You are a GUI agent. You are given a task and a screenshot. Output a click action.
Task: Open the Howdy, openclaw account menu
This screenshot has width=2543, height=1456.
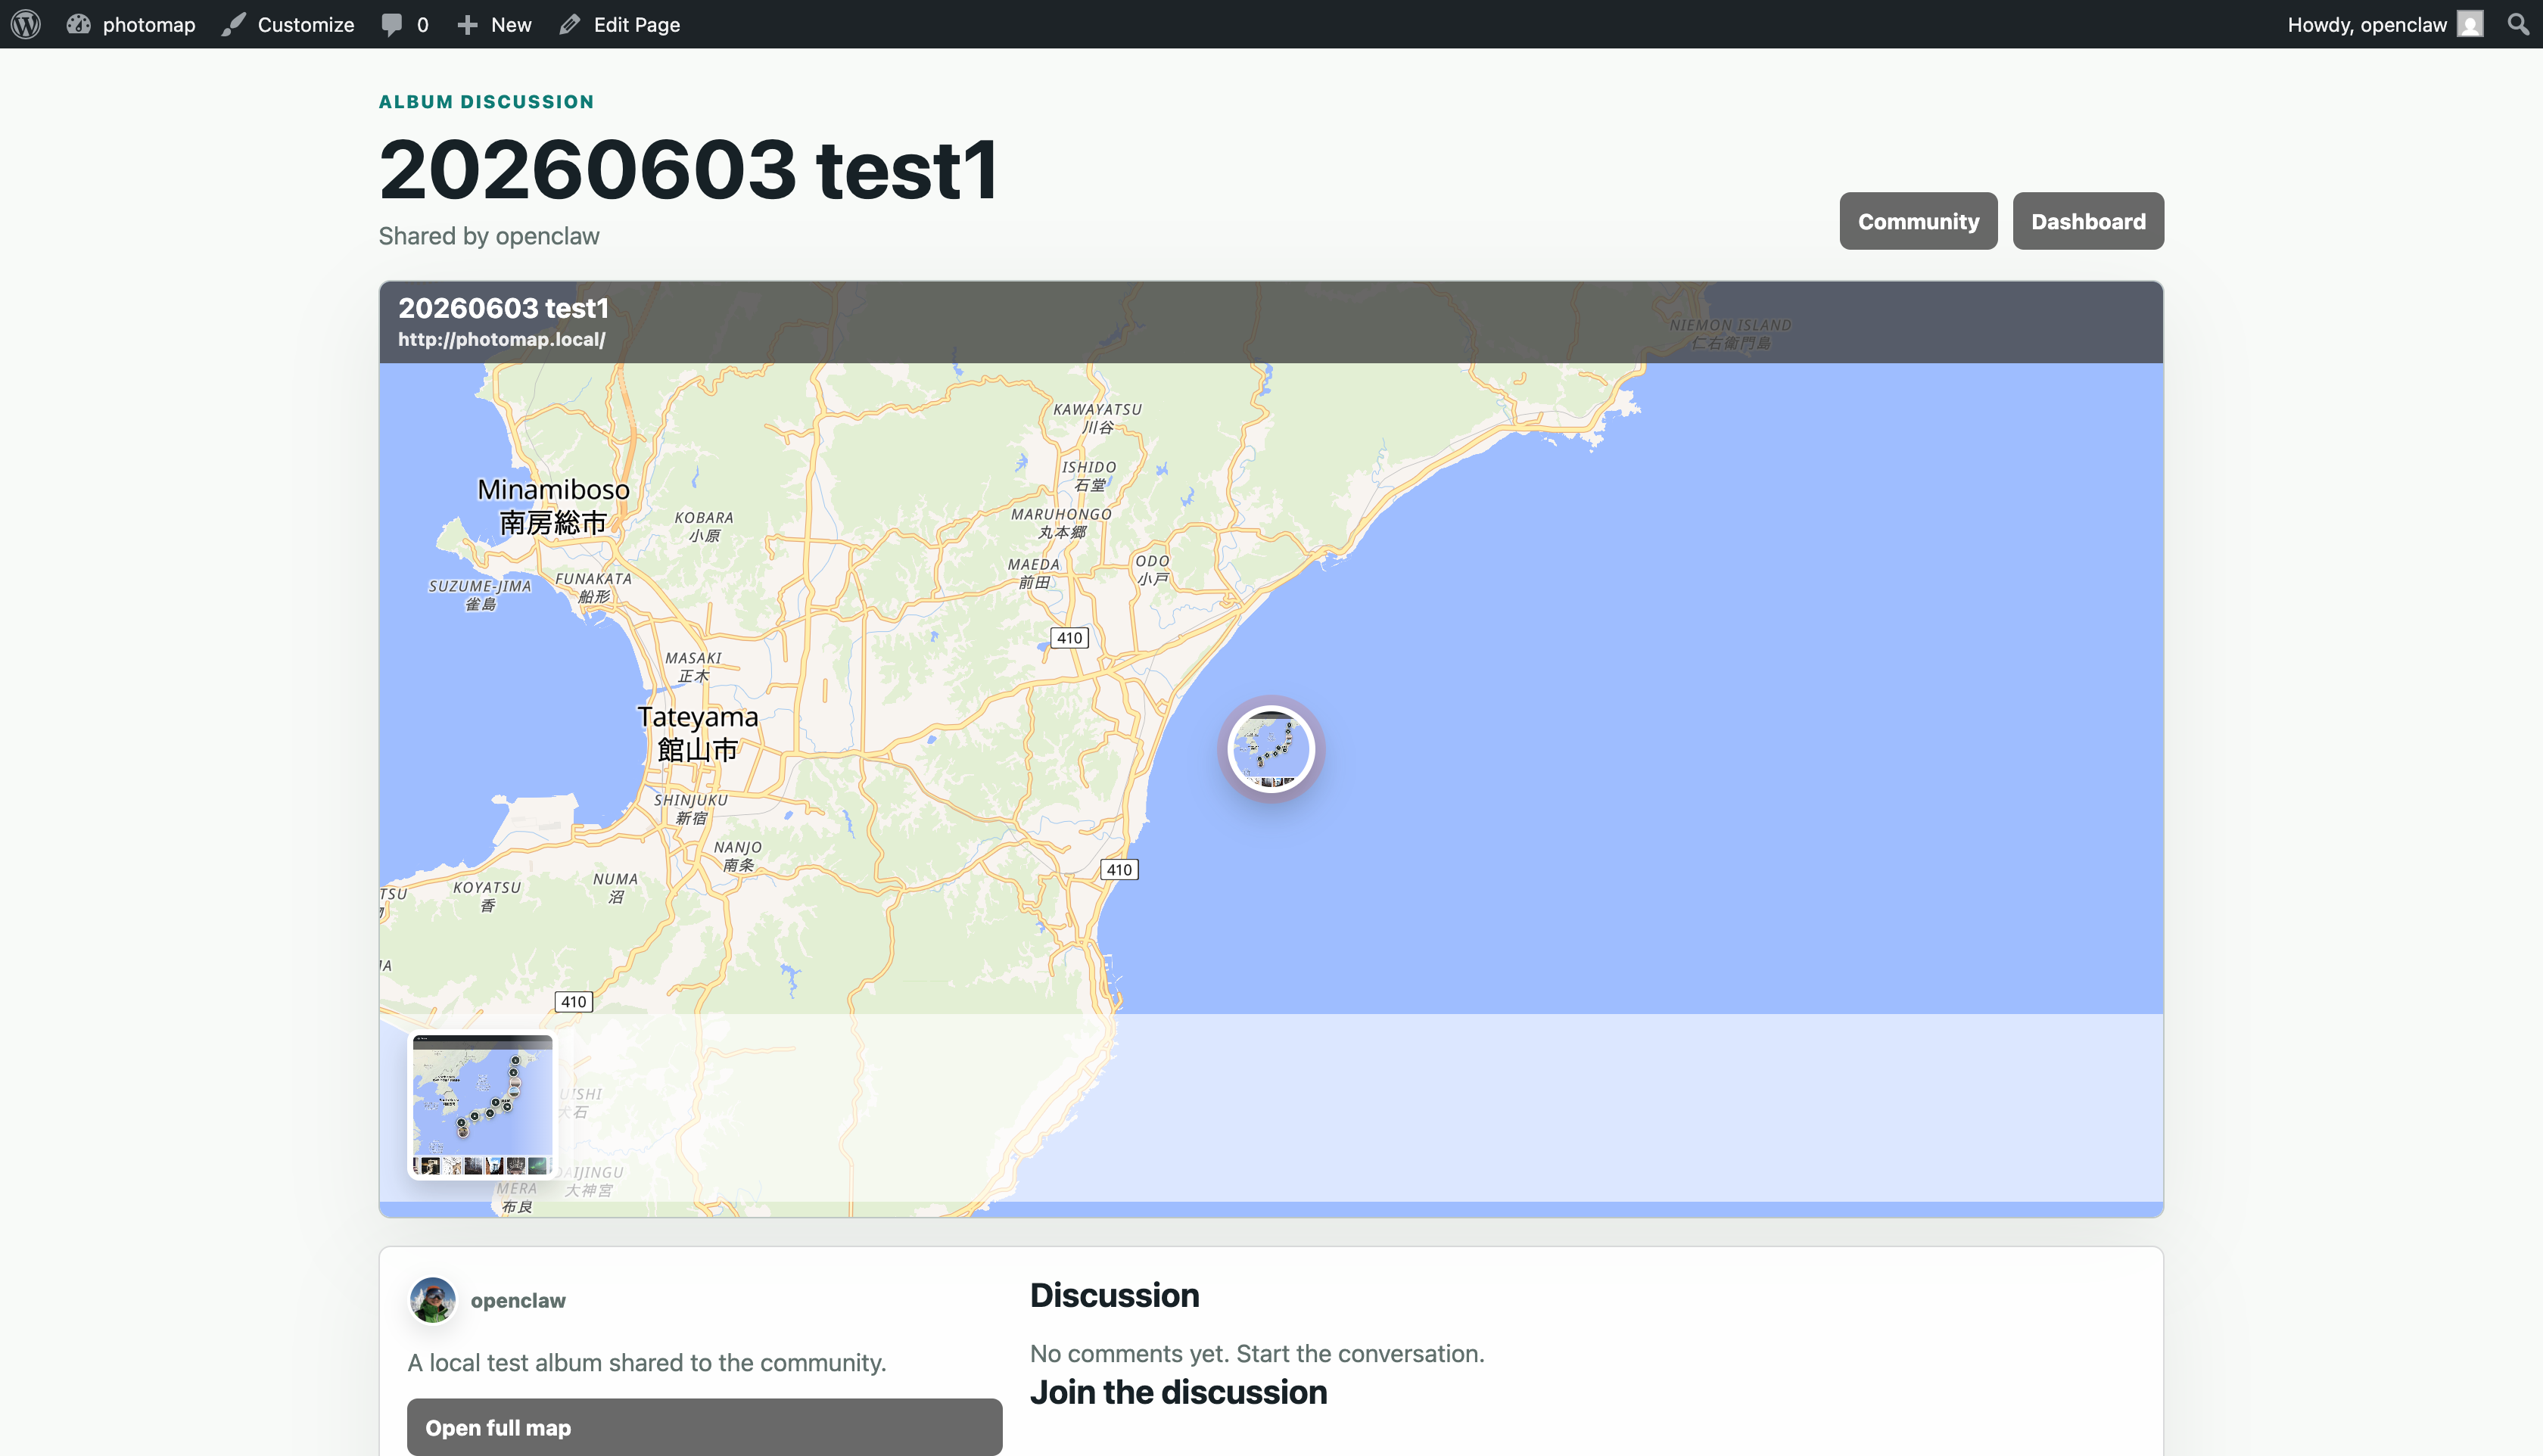[x=2386, y=24]
